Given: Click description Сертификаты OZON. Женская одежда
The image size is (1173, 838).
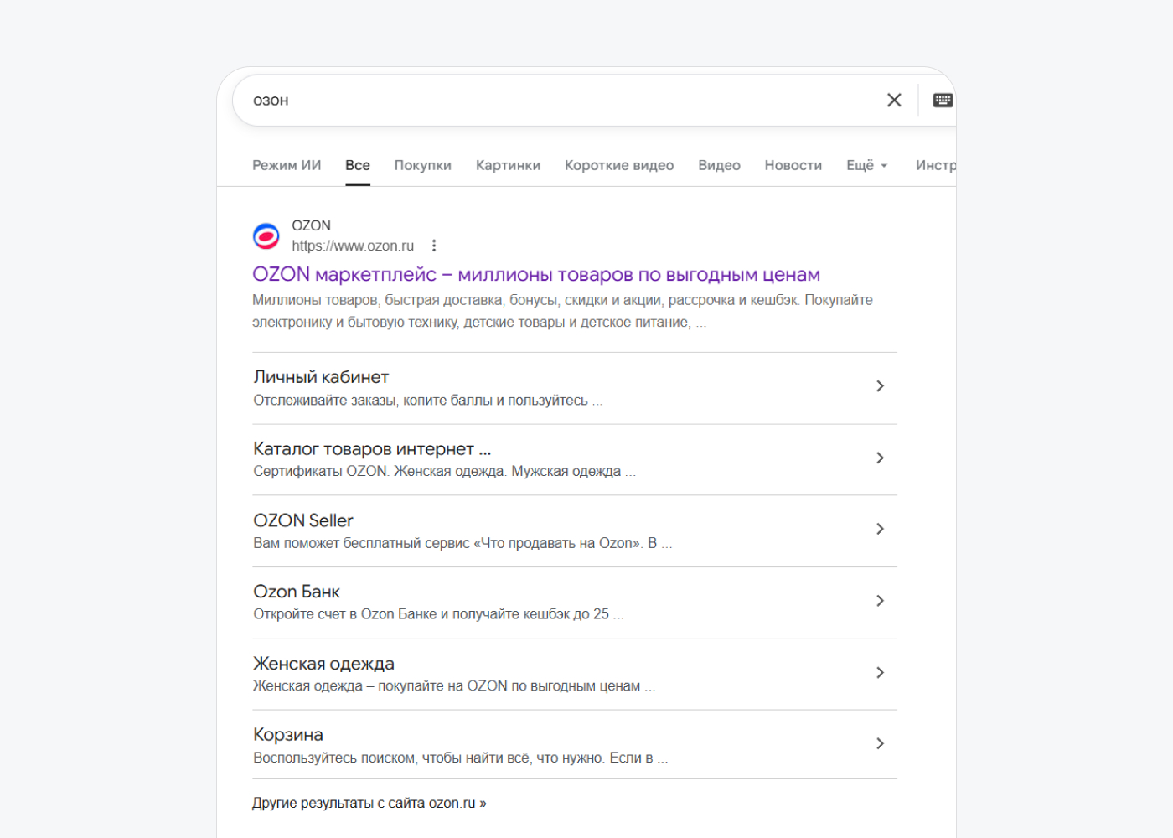Looking at the screenshot, I should [x=445, y=471].
